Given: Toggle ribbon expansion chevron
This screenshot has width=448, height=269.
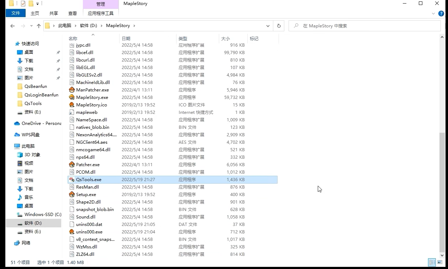Looking at the screenshot, I should pos(433,14).
